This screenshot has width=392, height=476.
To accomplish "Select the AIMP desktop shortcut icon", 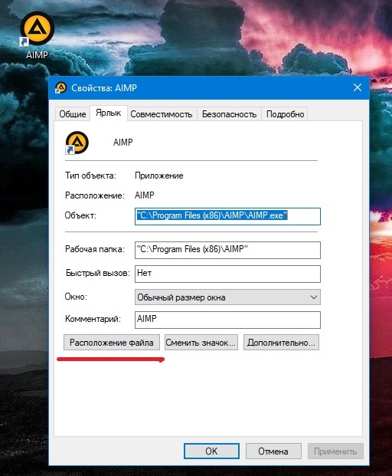I will (37, 29).
